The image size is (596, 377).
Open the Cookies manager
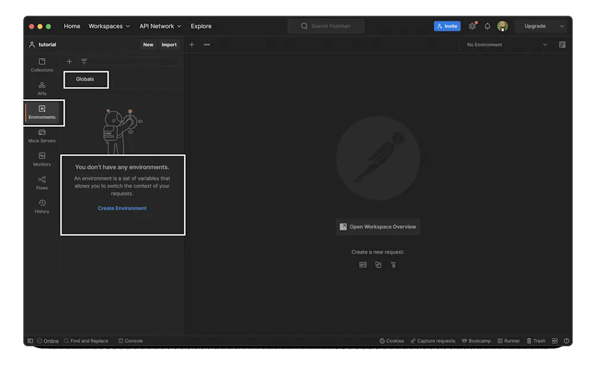click(392, 340)
